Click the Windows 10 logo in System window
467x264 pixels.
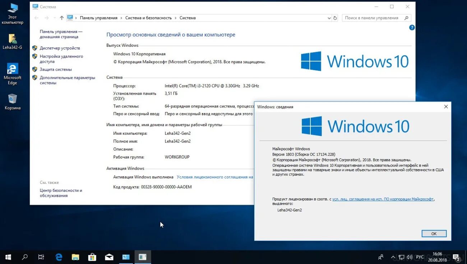[x=355, y=61]
